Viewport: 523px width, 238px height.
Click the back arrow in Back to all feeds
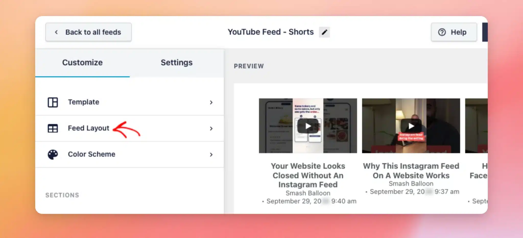coord(56,32)
